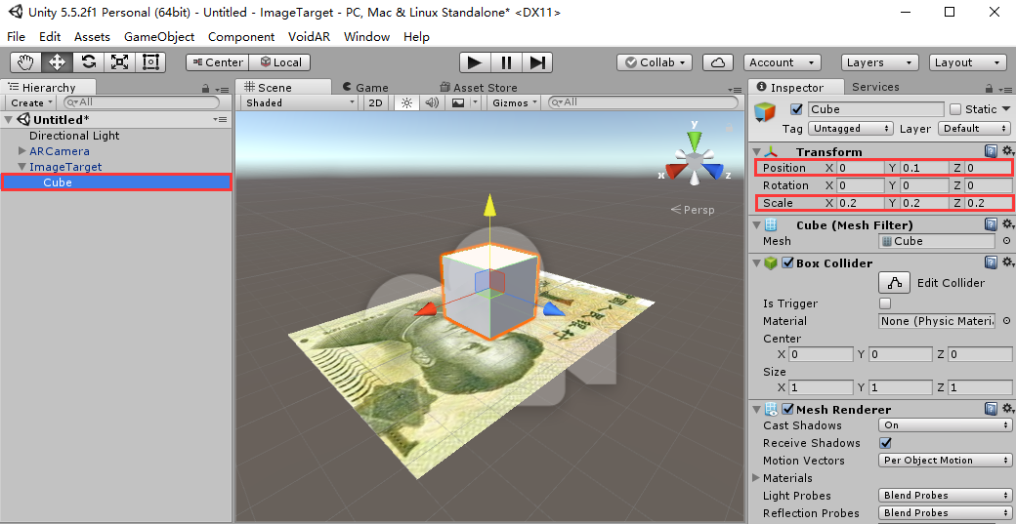This screenshot has width=1016, height=524.
Task: Switch to the Asset Store tab
Action: 478,88
